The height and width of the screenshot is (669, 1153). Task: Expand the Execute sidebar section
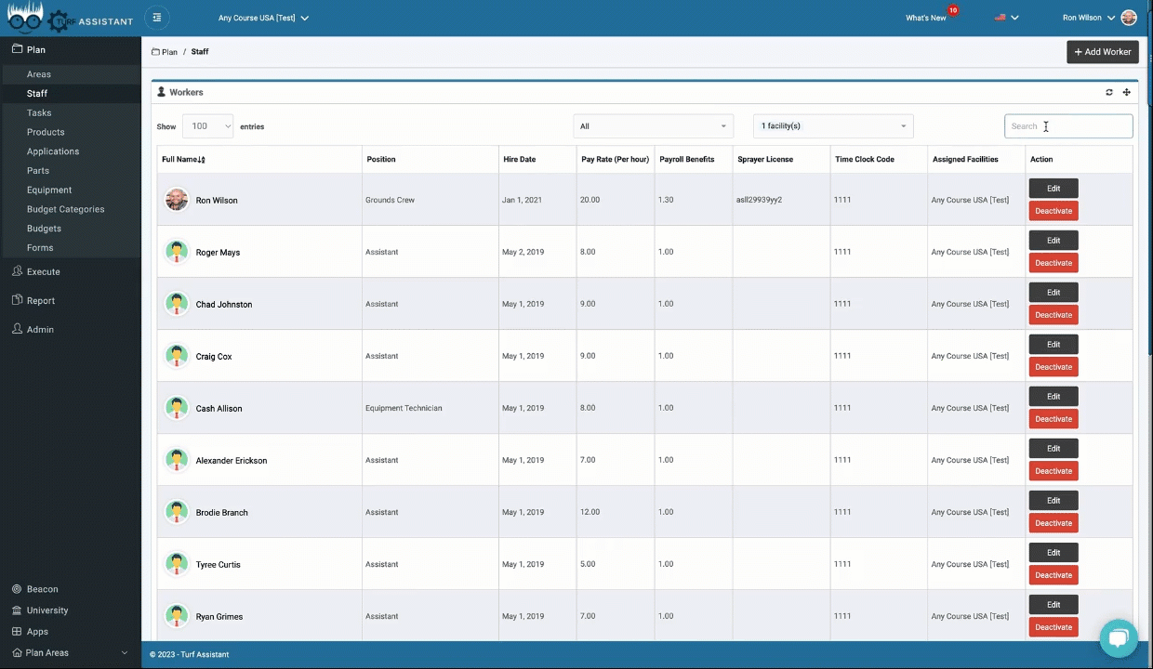point(43,271)
